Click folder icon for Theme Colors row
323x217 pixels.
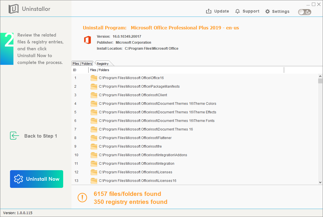94,104
